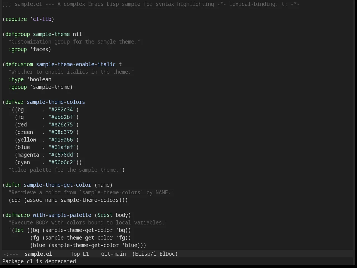The height and width of the screenshot is (268, 357).
Task: Click the docstring beginning 'Retrieve a color from'
Action: [x=91, y=192]
